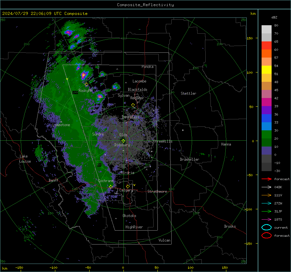This screenshot has height=272, width=291.
Task: Click the green 31JP arrow icon
Action: click(x=266, y=211)
